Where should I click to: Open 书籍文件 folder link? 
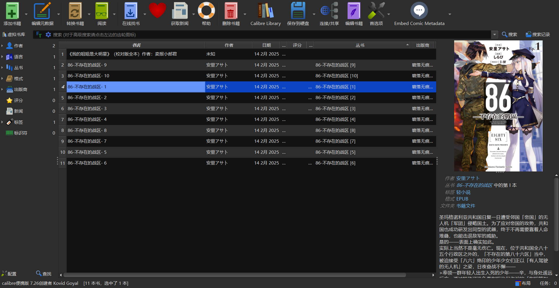(466, 206)
